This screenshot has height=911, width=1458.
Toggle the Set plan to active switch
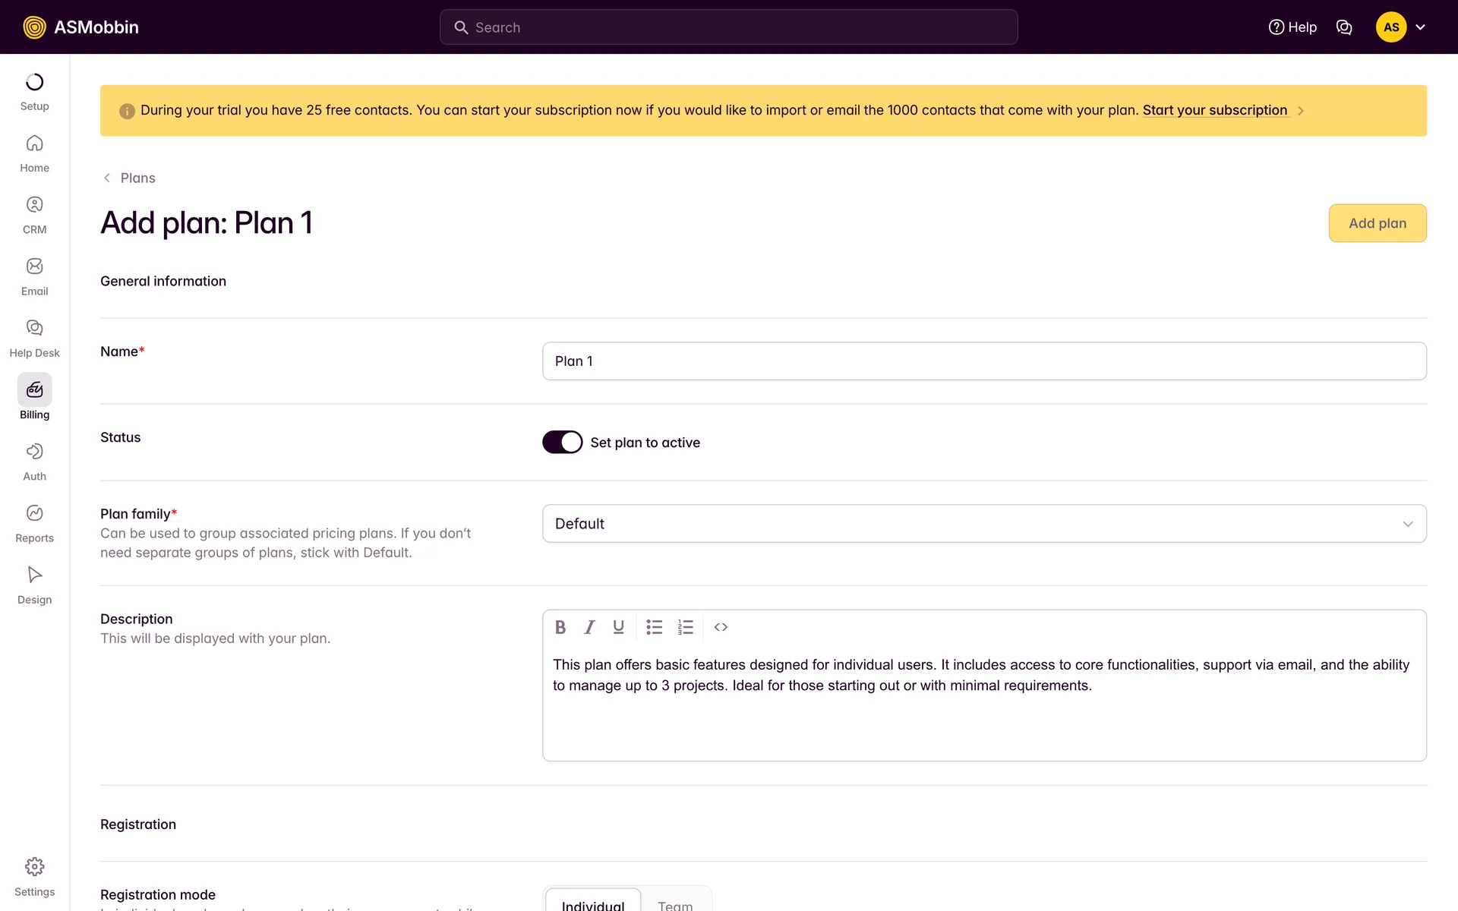[x=562, y=442]
